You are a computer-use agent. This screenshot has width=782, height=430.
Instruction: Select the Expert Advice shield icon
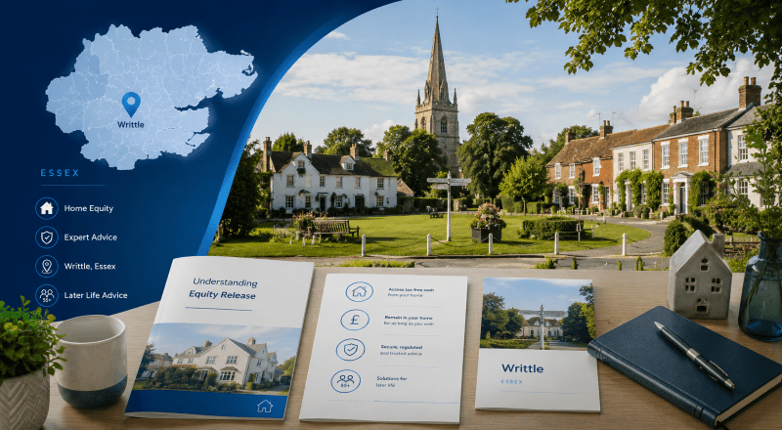[x=47, y=236]
